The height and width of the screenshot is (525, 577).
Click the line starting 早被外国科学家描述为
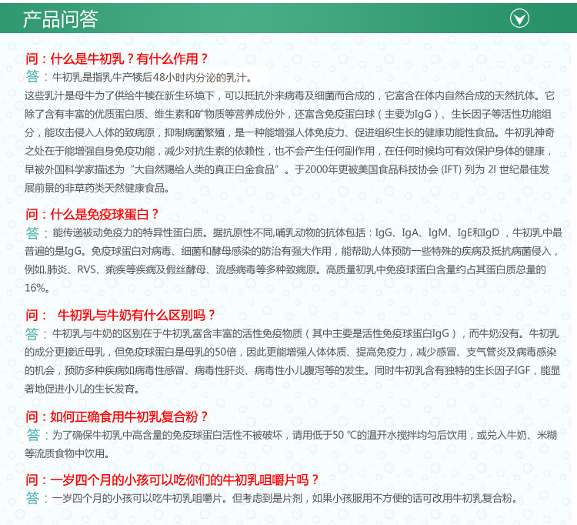click(x=287, y=169)
